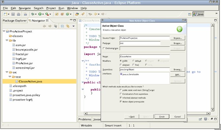The image size is (221, 130).
Task: Click the Print toolbar icon
Action: point(18,14)
